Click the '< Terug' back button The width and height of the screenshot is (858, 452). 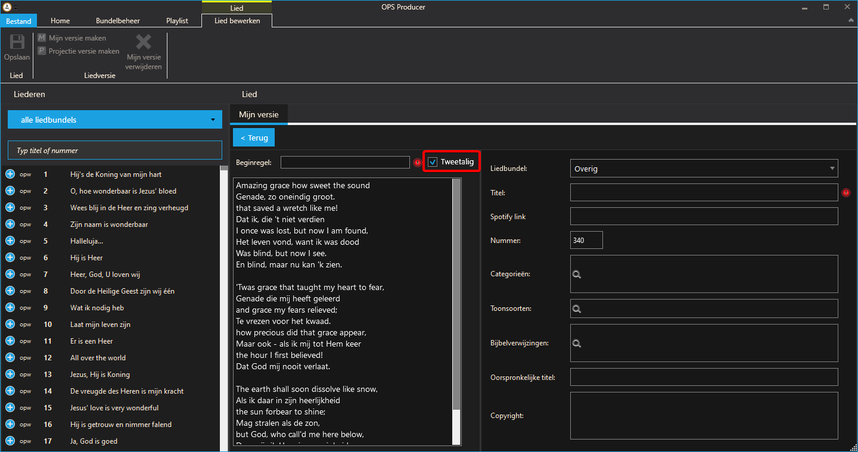[x=254, y=138]
